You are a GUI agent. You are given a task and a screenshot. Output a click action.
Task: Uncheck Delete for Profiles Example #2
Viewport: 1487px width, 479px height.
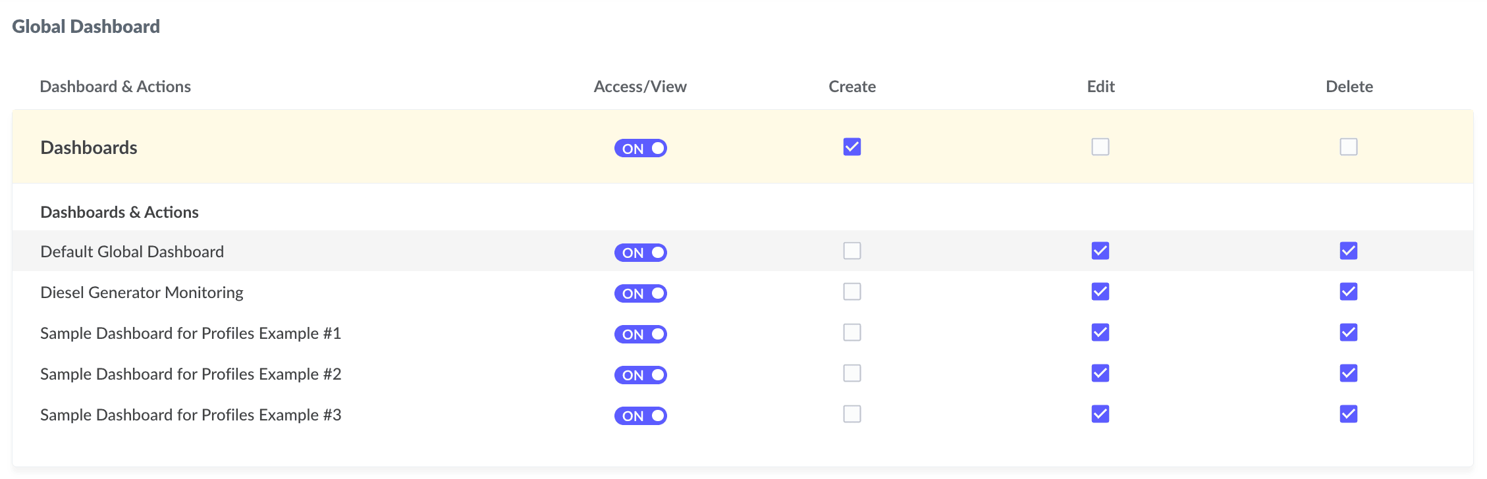[x=1349, y=373]
